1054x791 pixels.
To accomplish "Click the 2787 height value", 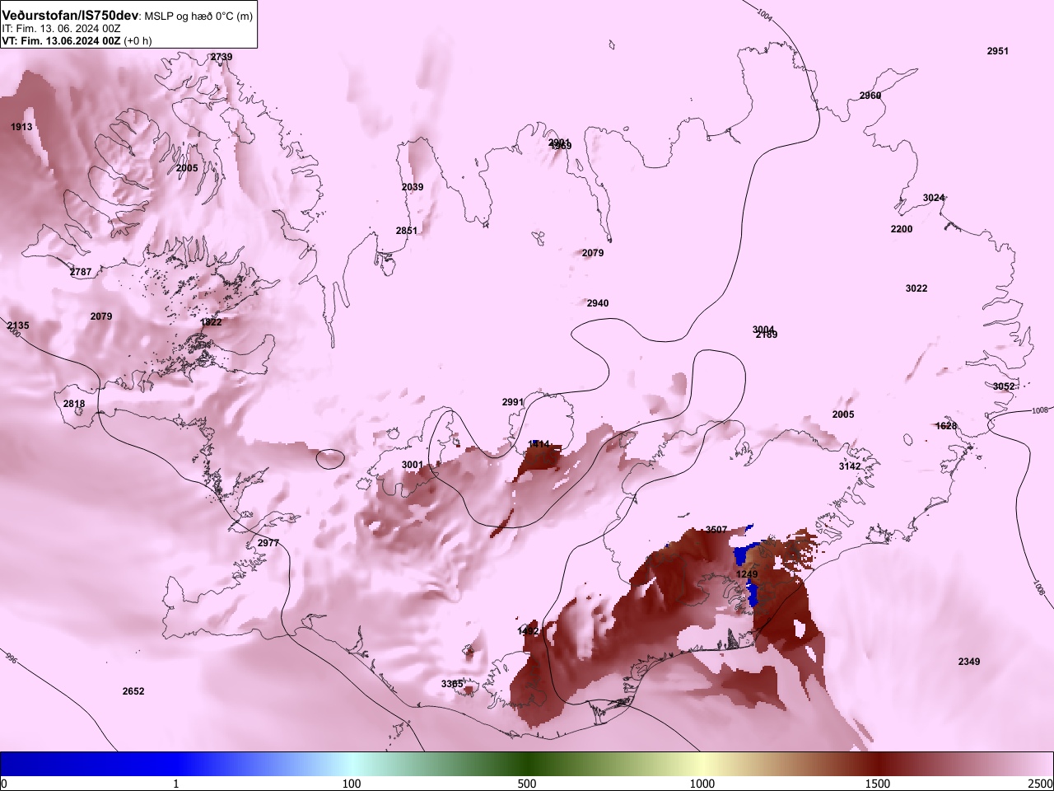I will (x=81, y=272).
